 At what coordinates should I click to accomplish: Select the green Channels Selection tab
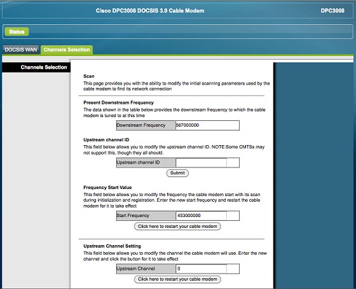pyautogui.click(x=67, y=50)
